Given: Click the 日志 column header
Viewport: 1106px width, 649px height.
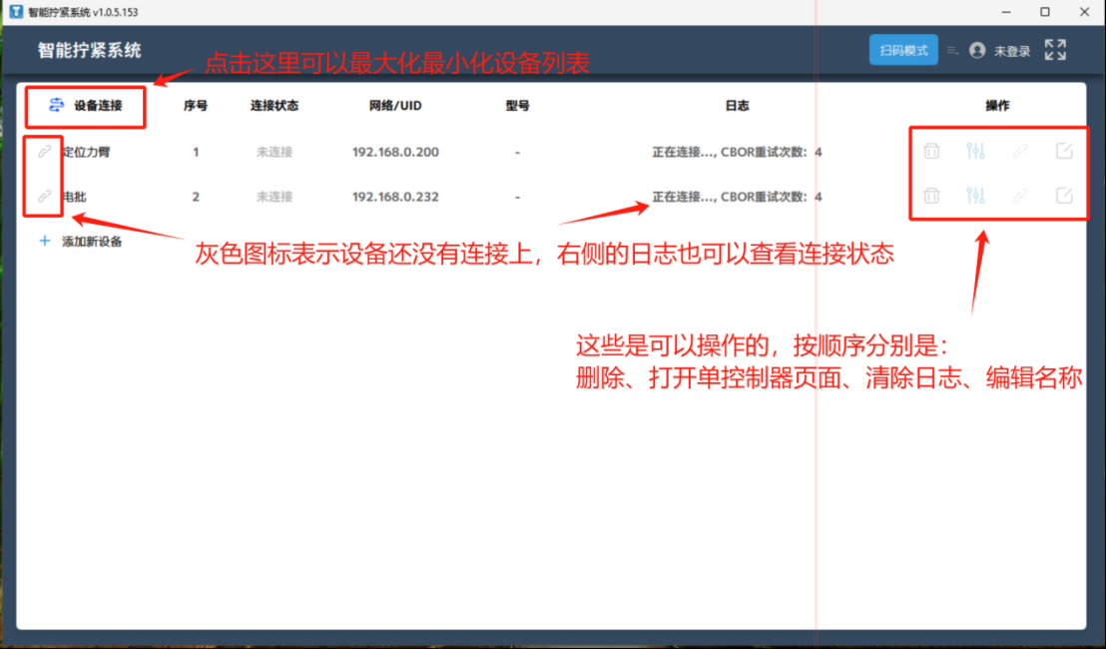Looking at the screenshot, I should point(737,106).
